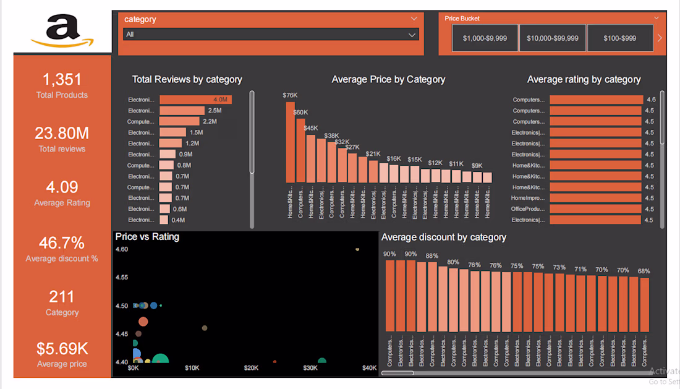Select the first 90% discount column
This screenshot has height=389, width=680.
tap(390, 296)
